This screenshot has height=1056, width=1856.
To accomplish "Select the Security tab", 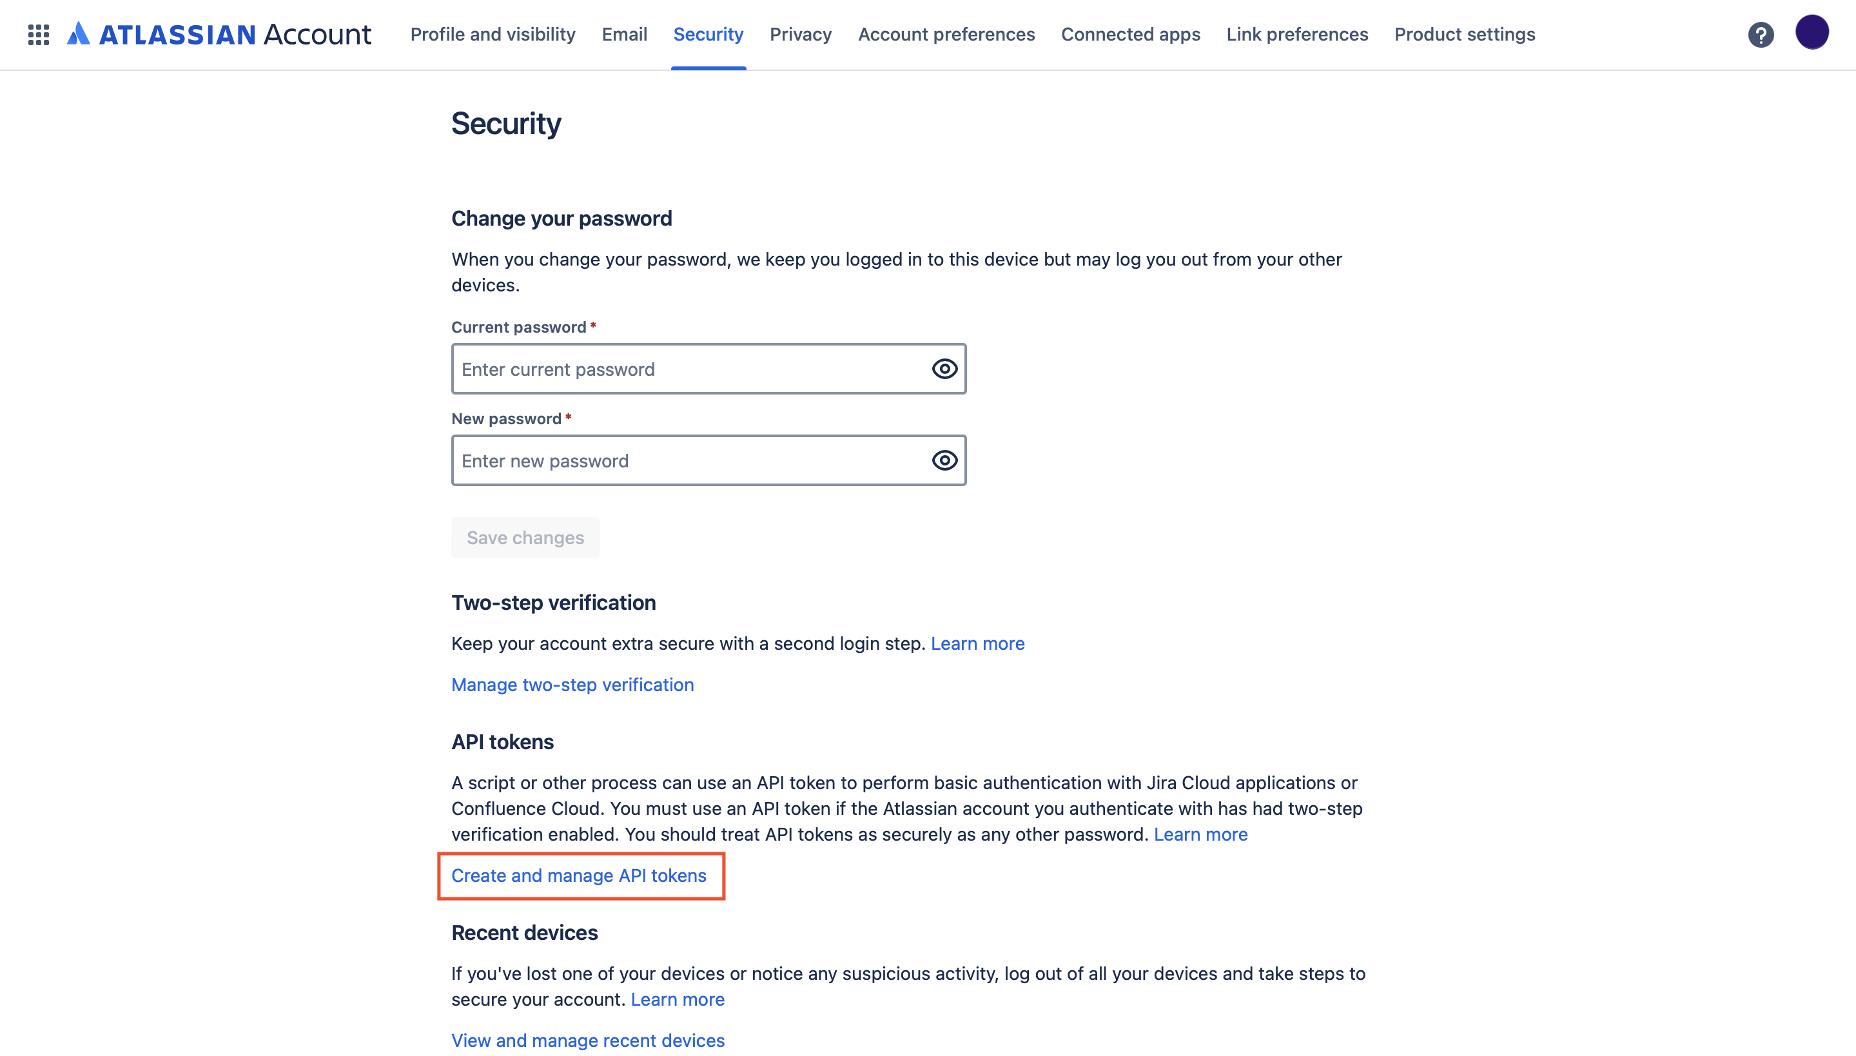I will pos(707,34).
